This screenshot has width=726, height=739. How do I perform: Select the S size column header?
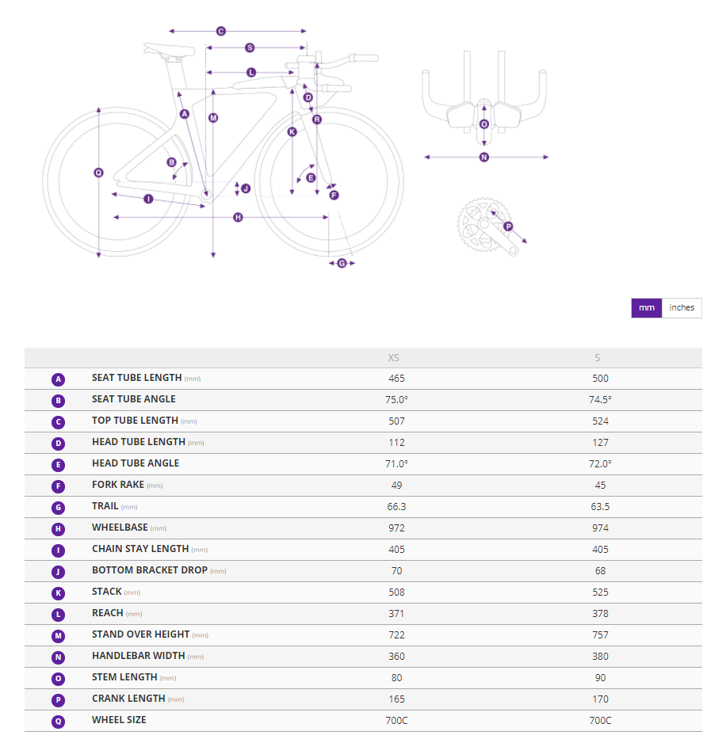tap(598, 358)
